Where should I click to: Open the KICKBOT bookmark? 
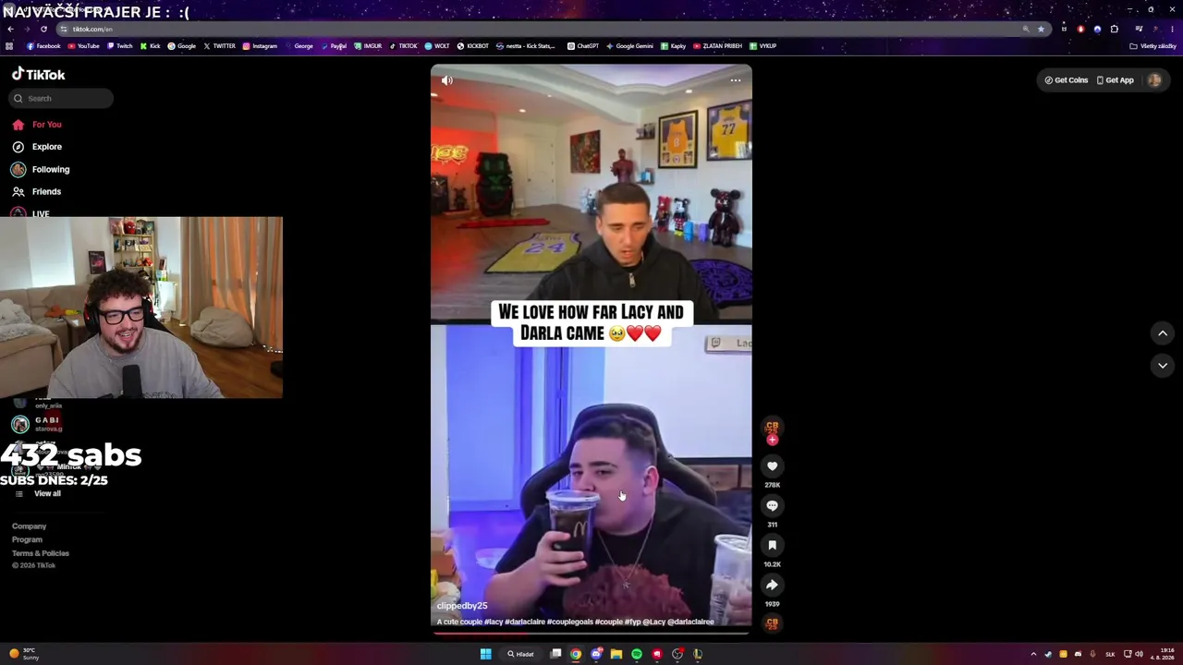point(472,46)
